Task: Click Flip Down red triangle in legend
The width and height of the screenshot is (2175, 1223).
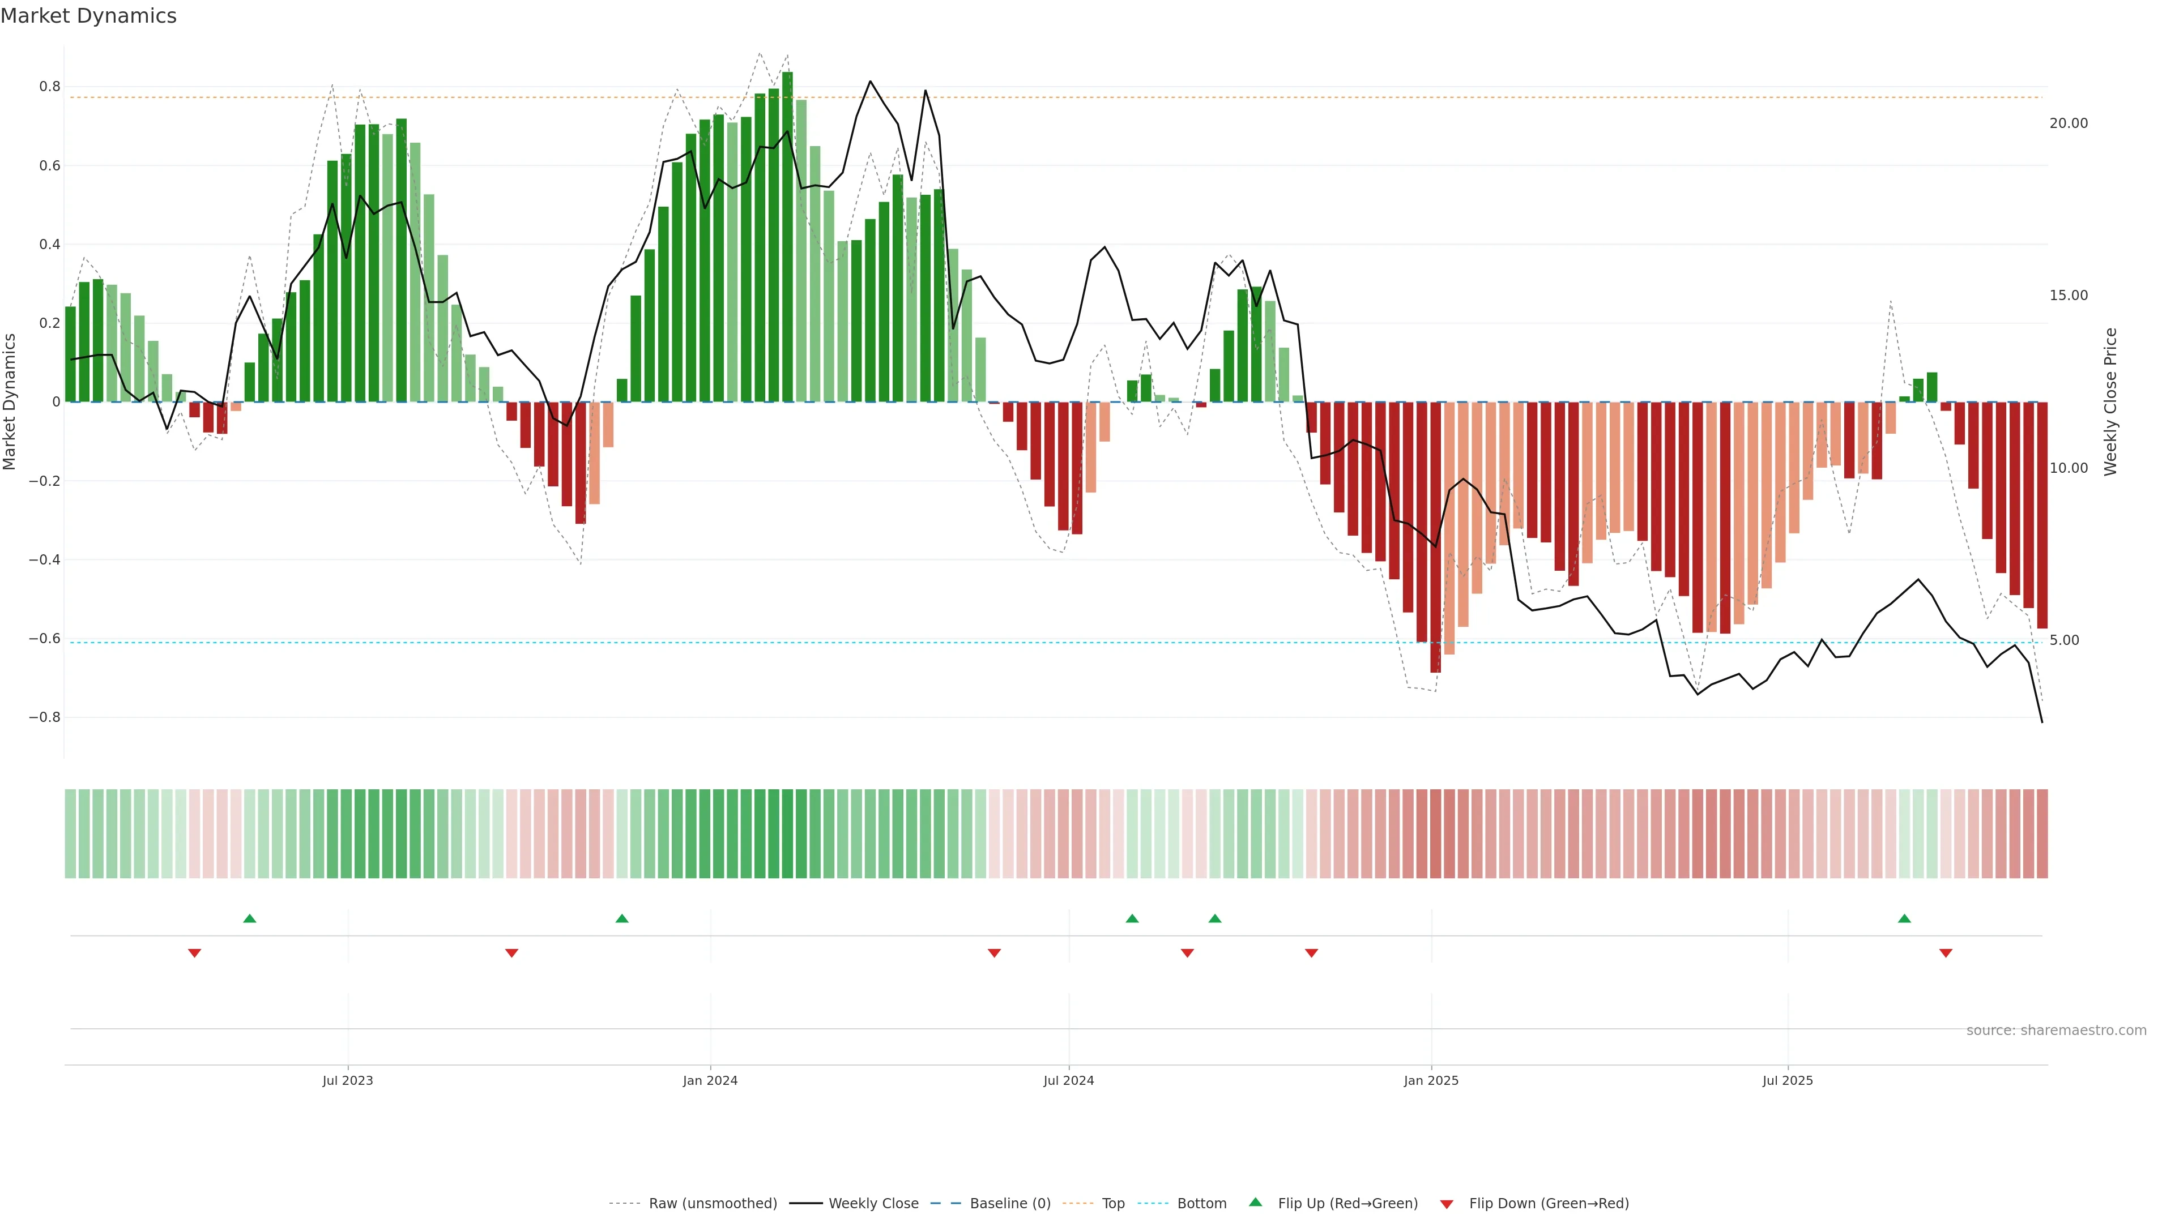Action: click(1447, 1204)
